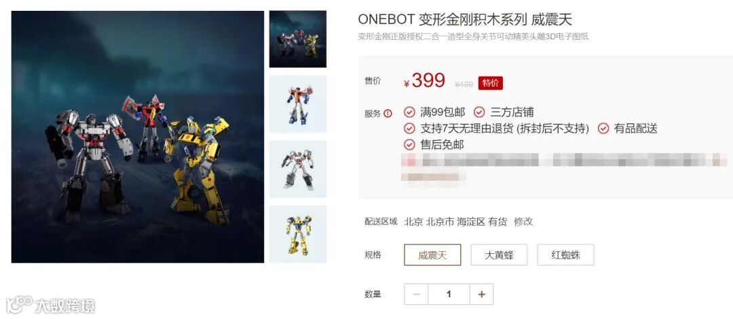The height and width of the screenshot is (319, 733).
Task: Decrease quantity with the minus button
Action: tap(417, 295)
